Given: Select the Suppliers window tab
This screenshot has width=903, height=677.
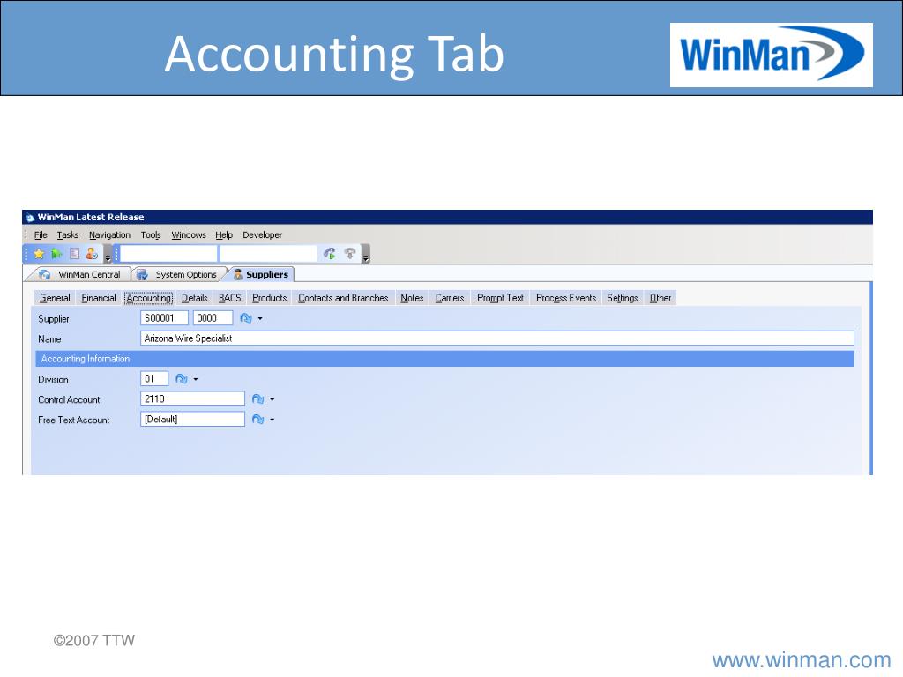Looking at the screenshot, I should [x=261, y=275].
